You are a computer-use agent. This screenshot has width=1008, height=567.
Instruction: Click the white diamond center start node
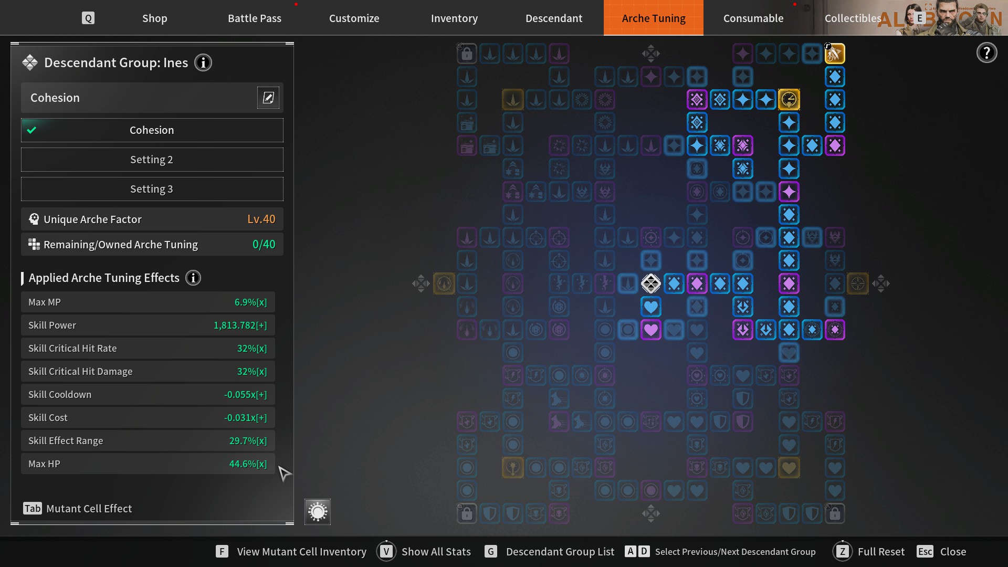(x=650, y=283)
